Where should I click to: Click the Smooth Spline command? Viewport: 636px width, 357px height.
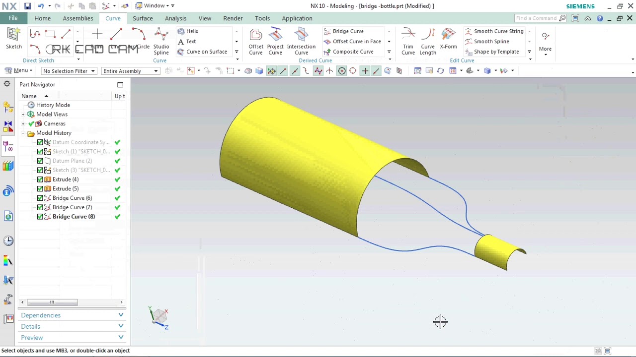[x=487, y=42]
